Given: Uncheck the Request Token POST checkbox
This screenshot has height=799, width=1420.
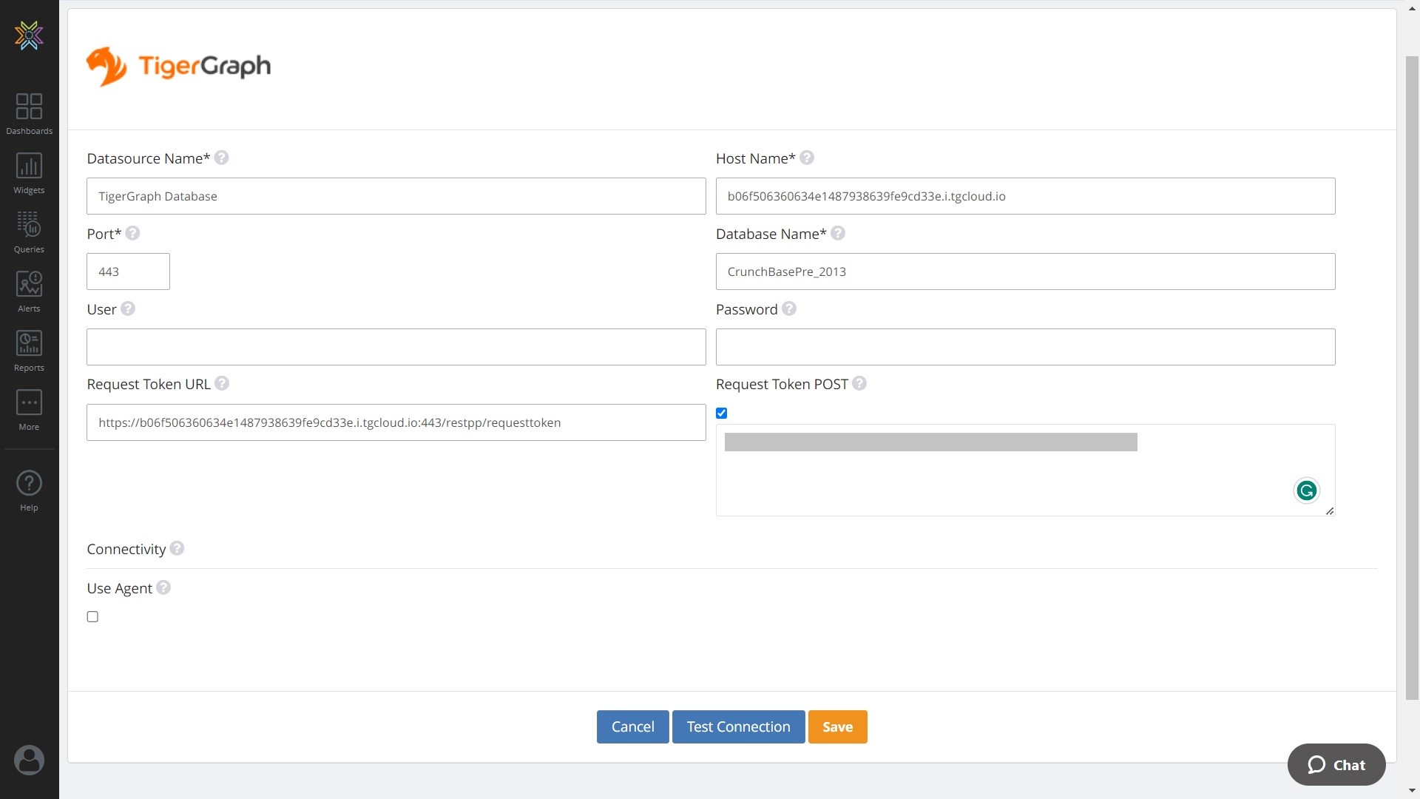Looking at the screenshot, I should 721,413.
